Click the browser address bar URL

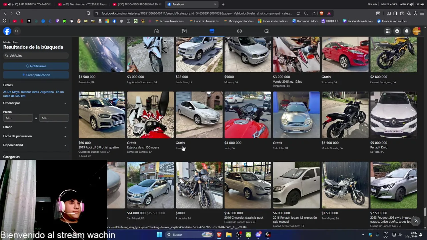[x=197, y=13]
